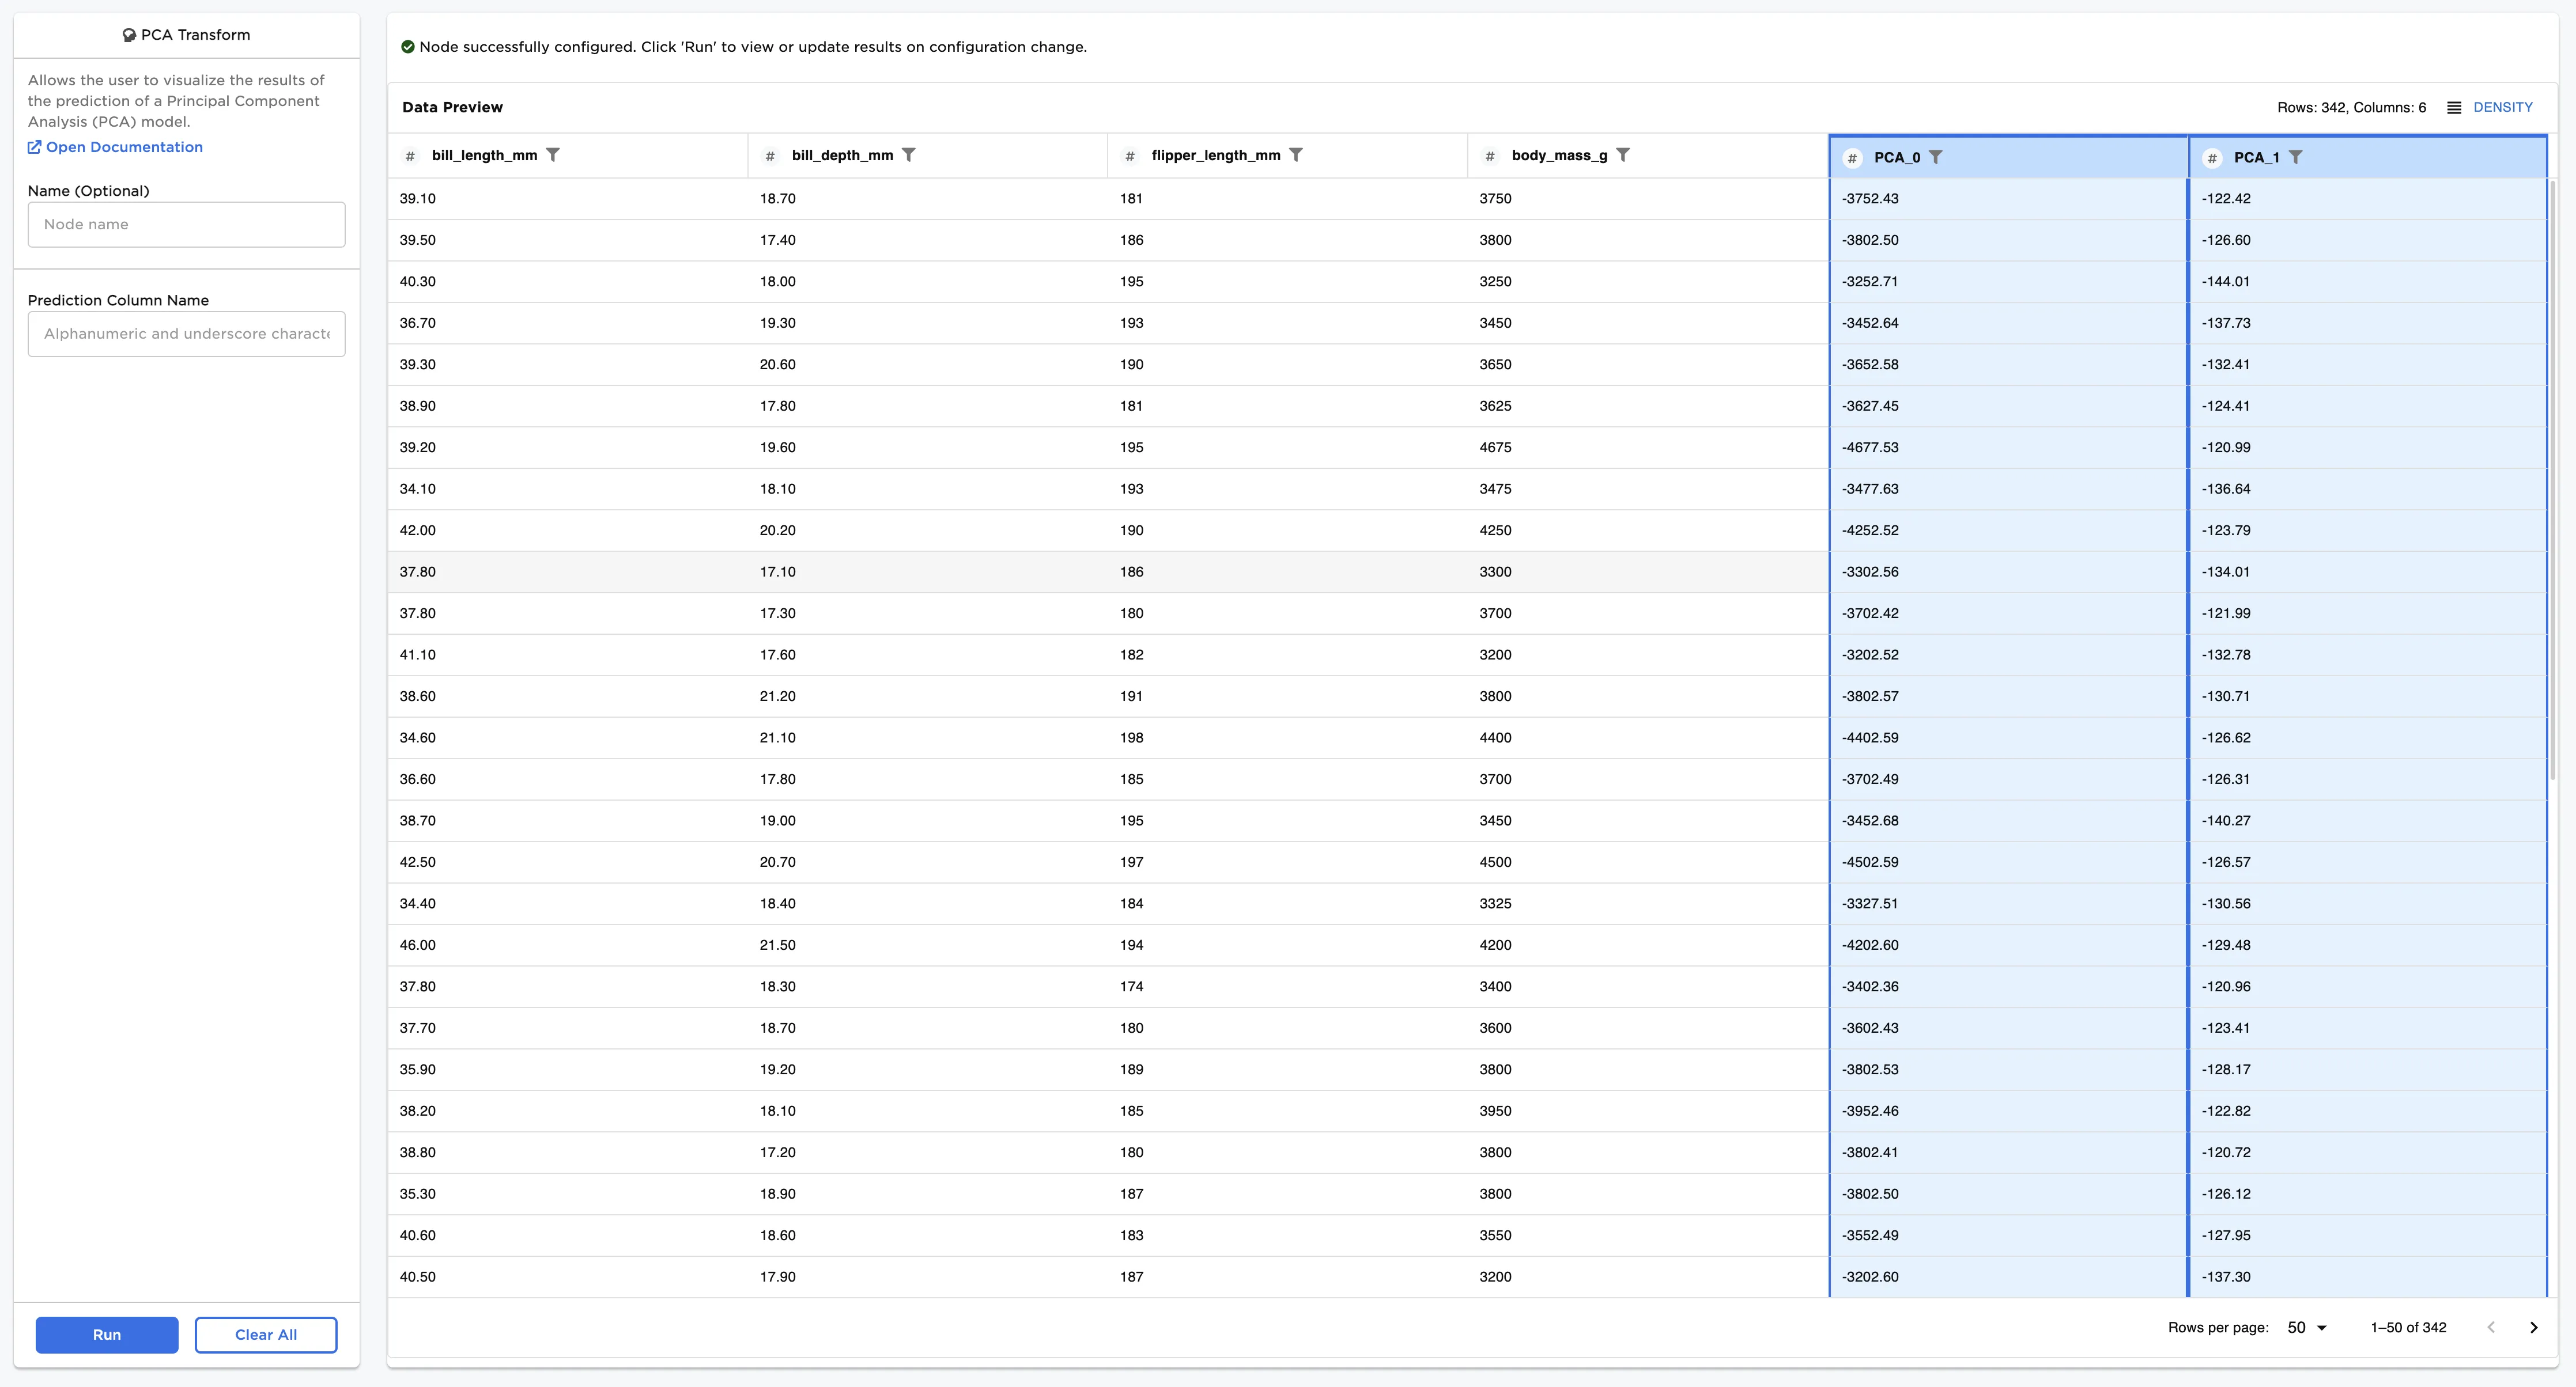Run the PCA Transform node
This screenshot has height=1387, width=2576.
[106, 1334]
